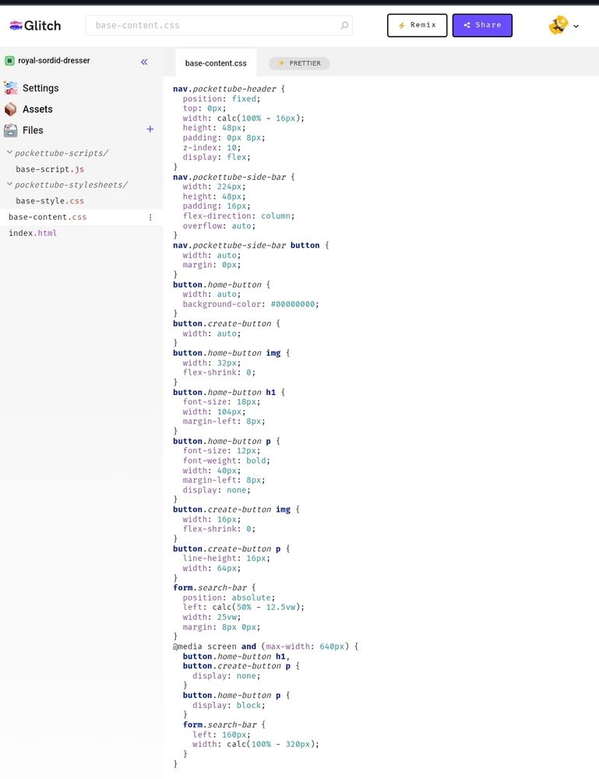Image resolution: width=599 pixels, height=779 pixels.
Task: Click the Share button
Action: 482,25
